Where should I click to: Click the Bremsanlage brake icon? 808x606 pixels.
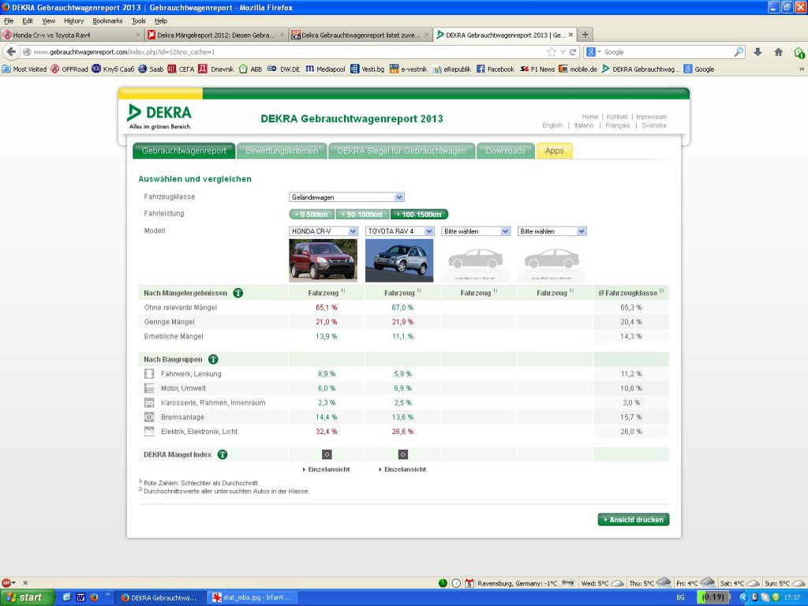[x=149, y=417]
